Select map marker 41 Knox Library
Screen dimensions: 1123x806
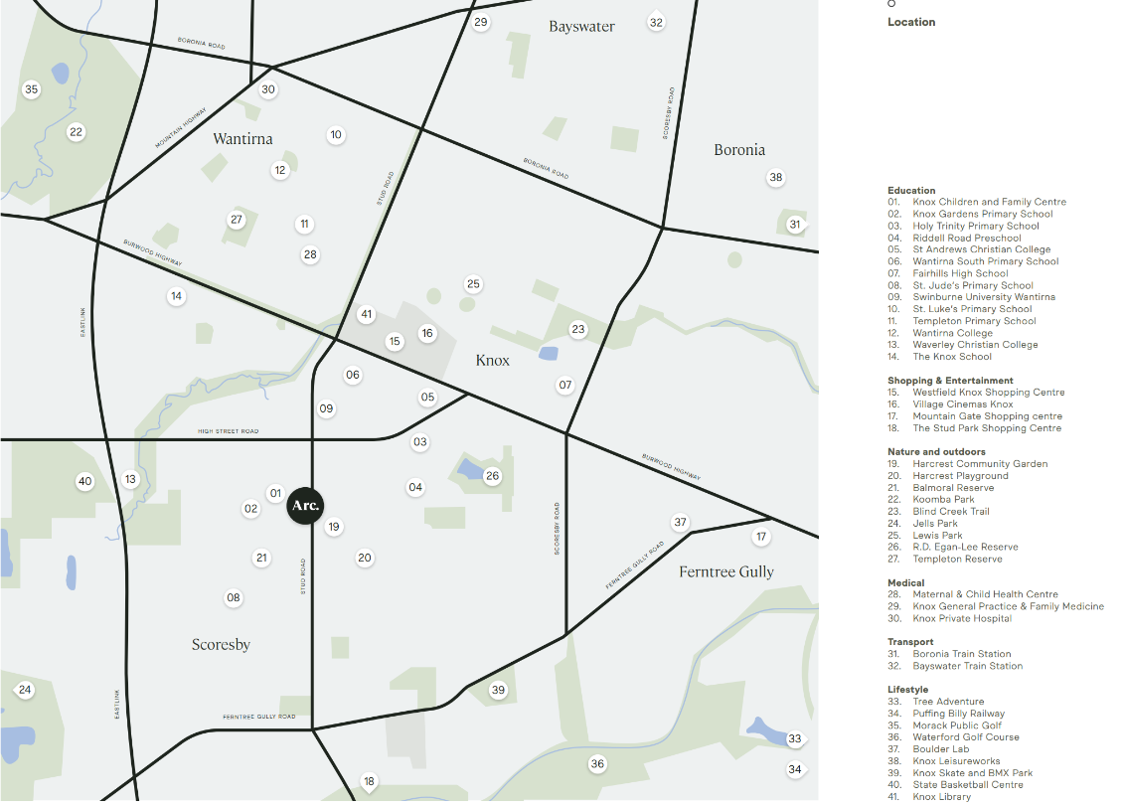[367, 314]
